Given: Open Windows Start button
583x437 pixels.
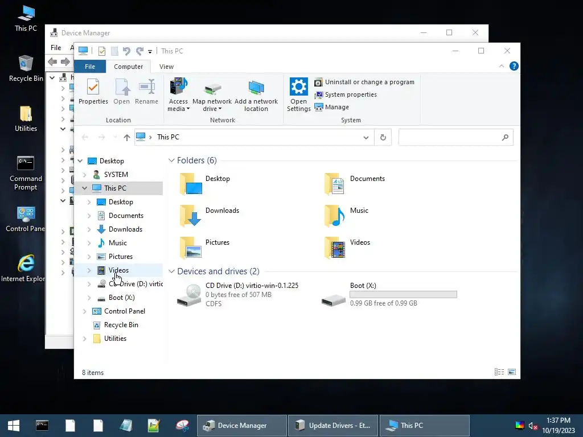Looking at the screenshot, I should pyautogui.click(x=14, y=426).
